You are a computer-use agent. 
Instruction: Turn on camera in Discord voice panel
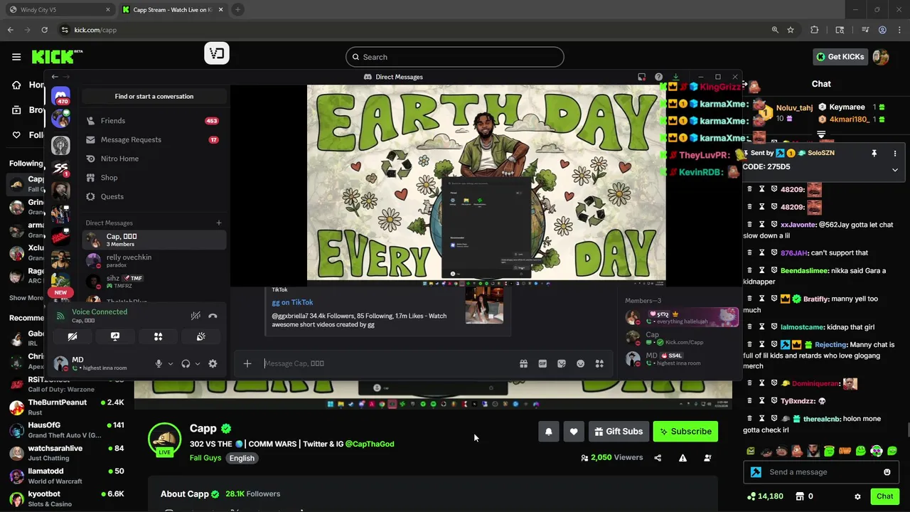coord(73,336)
